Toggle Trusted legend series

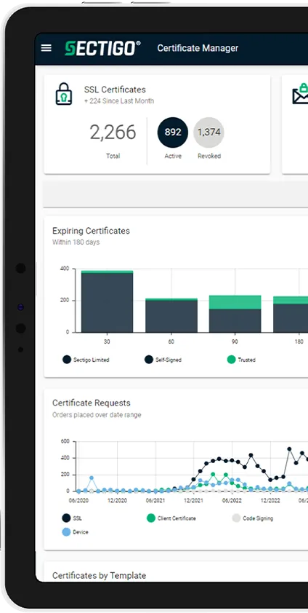coord(241,360)
